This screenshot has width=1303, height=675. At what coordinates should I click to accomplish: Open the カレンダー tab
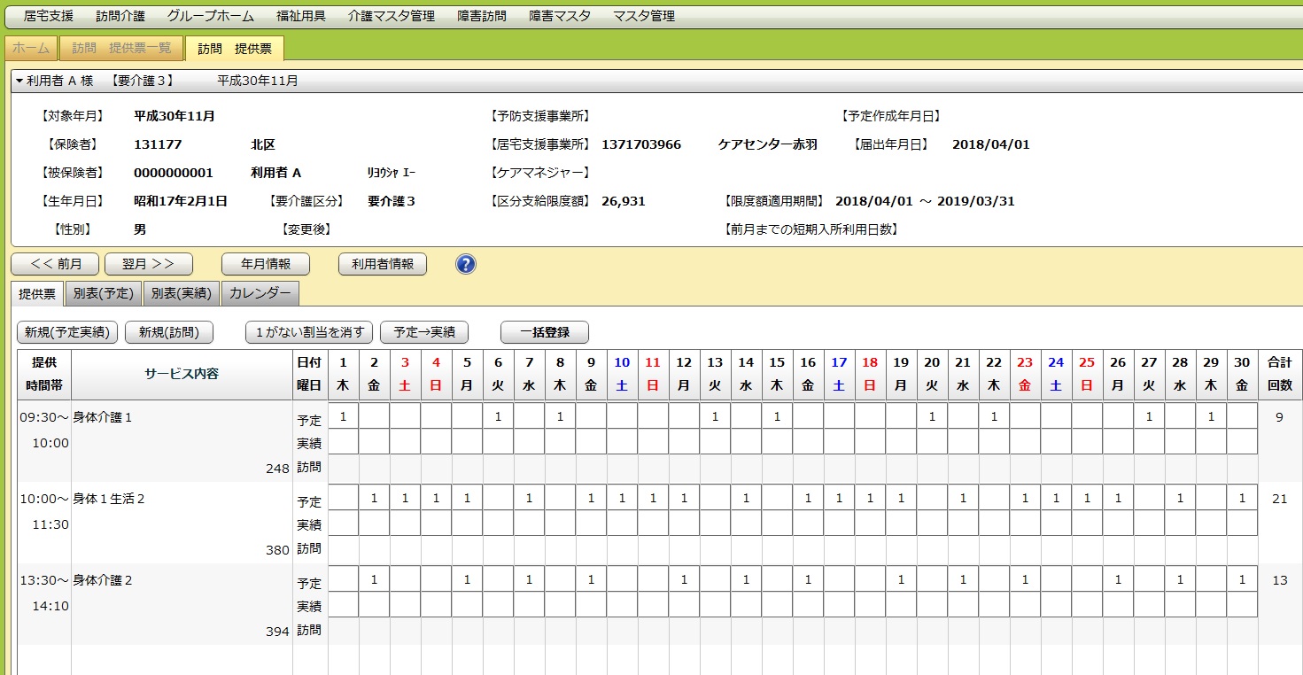pos(260,294)
